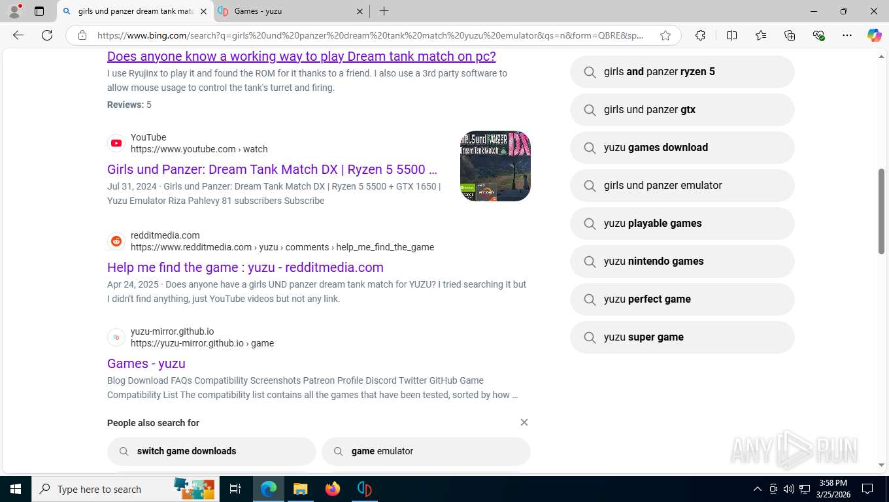Add this page to favorites star

tap(665, 35)
